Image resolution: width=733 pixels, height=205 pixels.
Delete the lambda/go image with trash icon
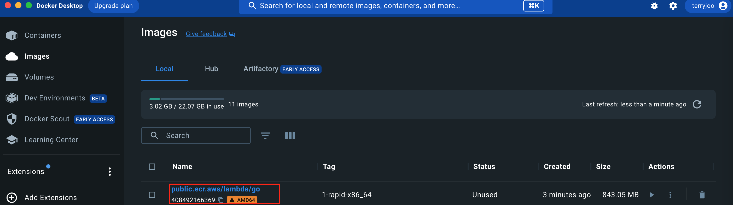[x=702, y=195]
